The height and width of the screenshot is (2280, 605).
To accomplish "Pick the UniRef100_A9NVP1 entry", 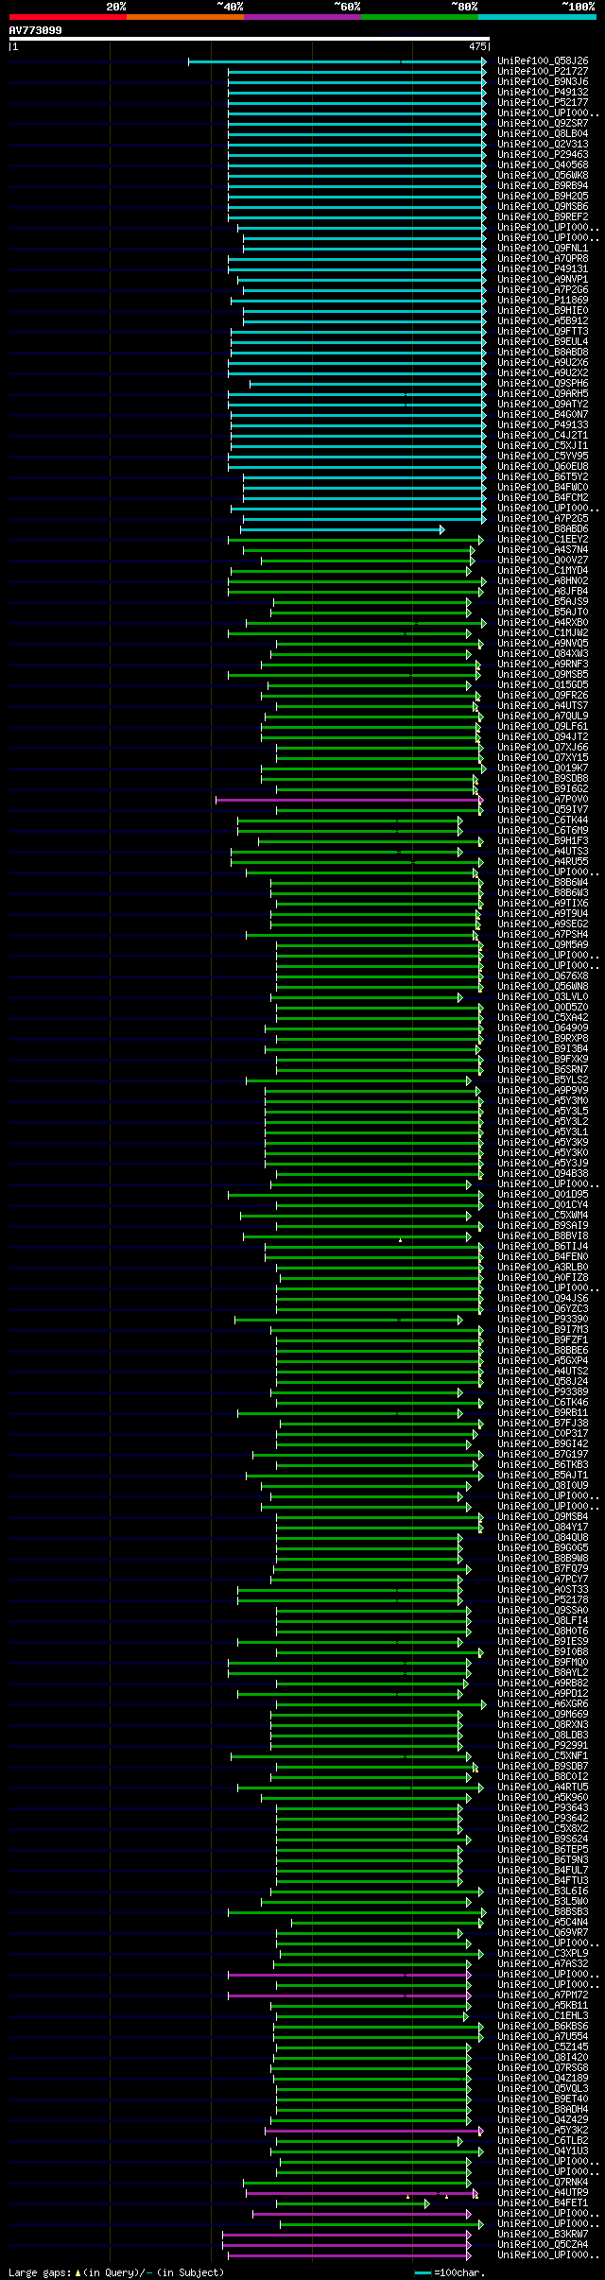I will [543, 280].
